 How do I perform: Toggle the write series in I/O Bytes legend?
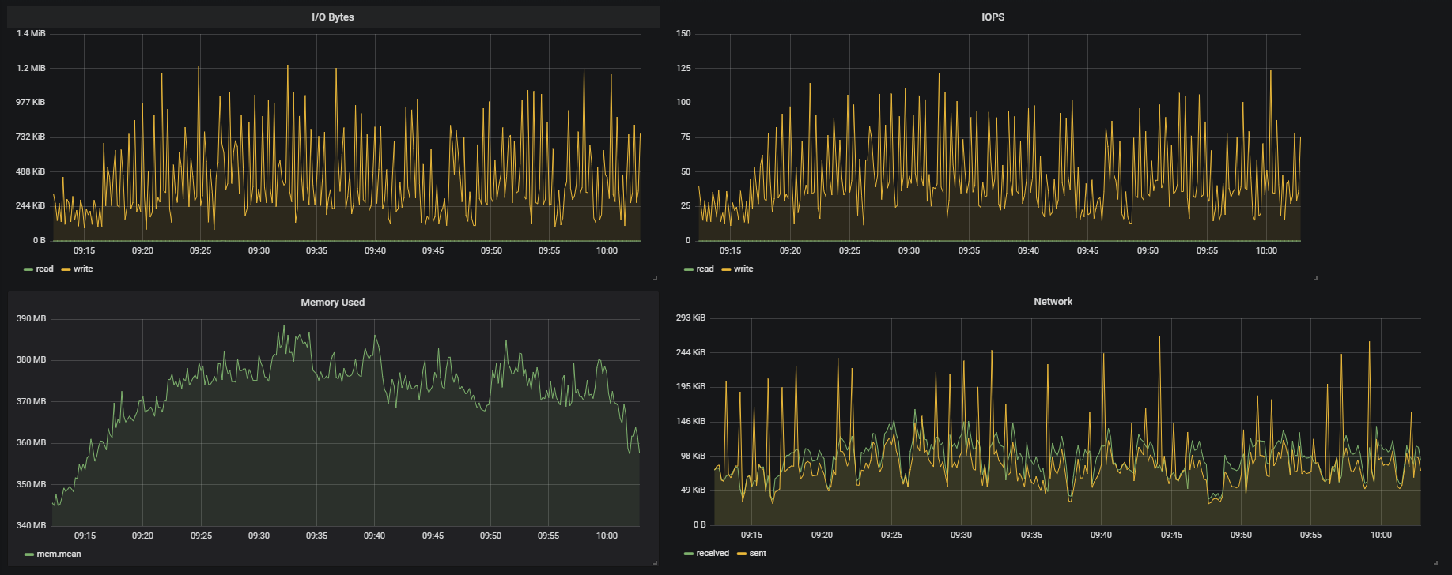point(83,269)
